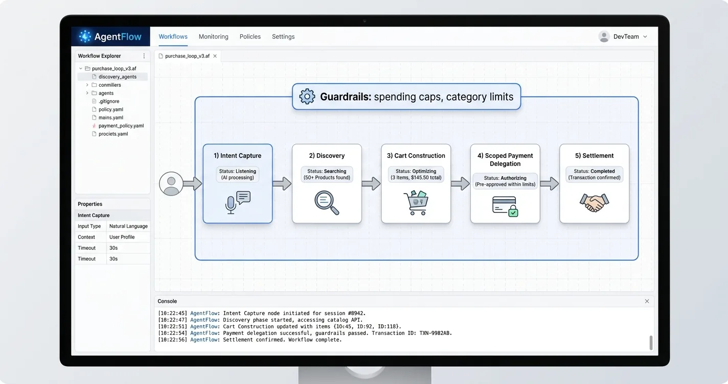Image resolution: width=728 pixels, height=384 pixels.
Task: Open the Settings tab
Action: 283,37
